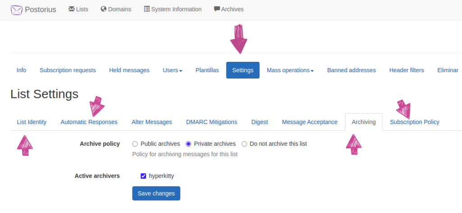Toggle the hyperkitty archiver checkbox
The image size is (462, 213).
[x=143, y=176]
